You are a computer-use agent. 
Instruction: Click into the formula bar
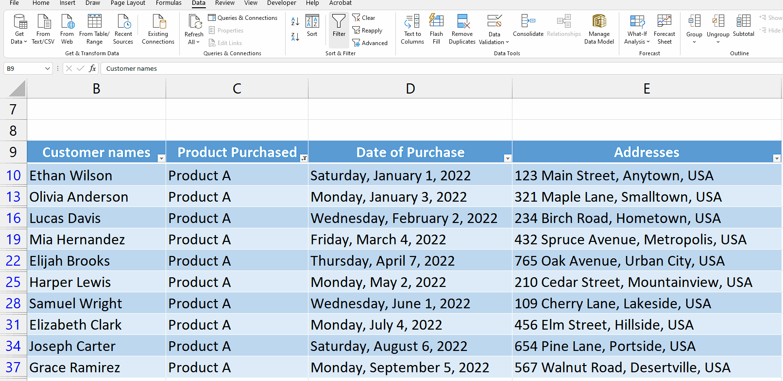pyautogui.click(x=441, y=68)
